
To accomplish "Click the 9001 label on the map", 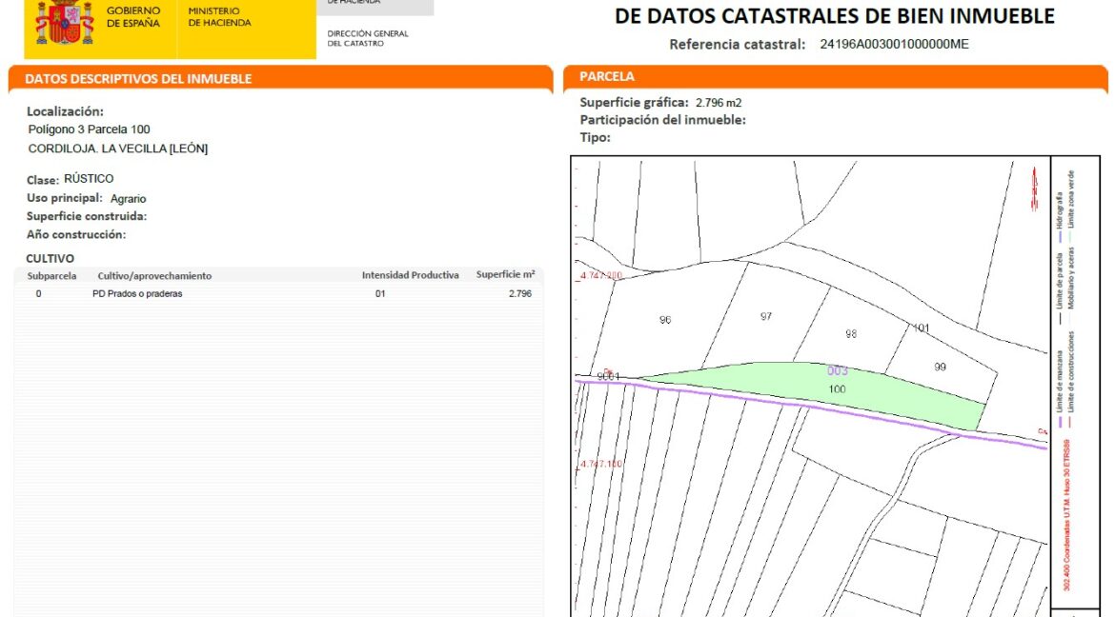I will [608, 376].
